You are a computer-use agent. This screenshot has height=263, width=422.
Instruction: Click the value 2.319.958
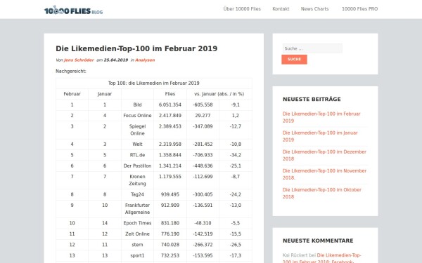[170, 144]
